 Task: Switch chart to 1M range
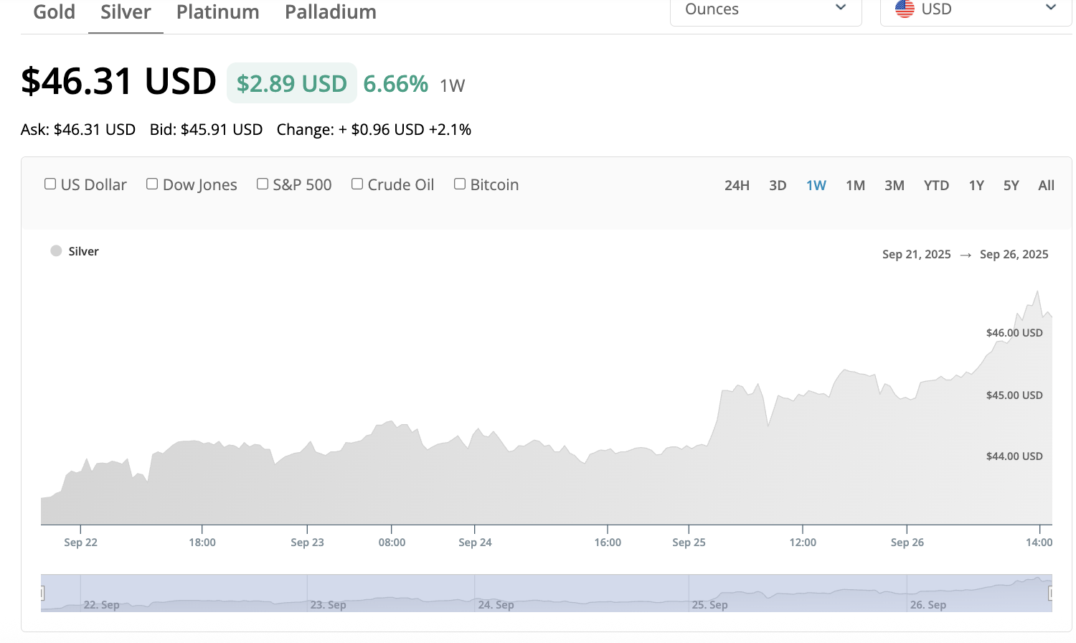click(x=855, y=185)
